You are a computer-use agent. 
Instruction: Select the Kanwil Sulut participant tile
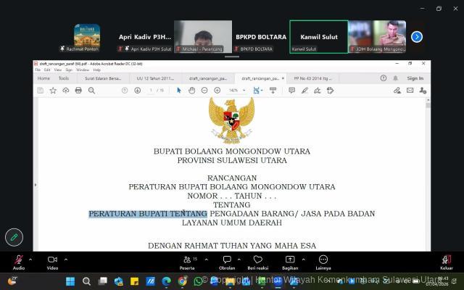click(x=318, y=36)
